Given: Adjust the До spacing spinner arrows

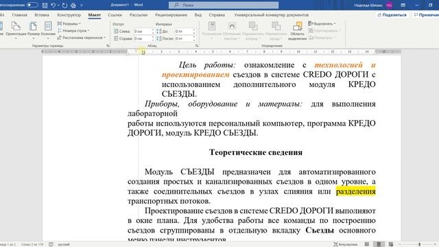Looking at the screenshot, I should 194,32.
